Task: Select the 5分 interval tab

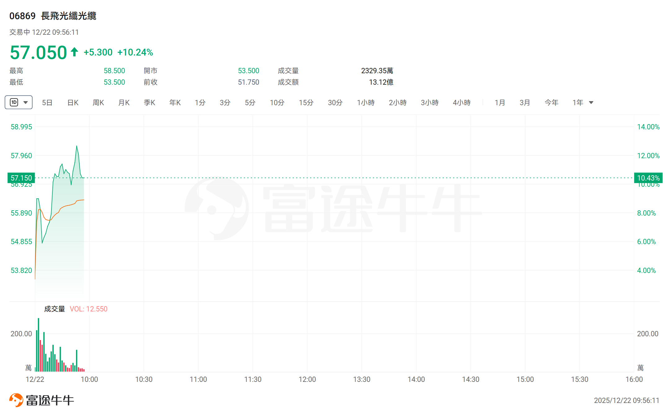Action: pos(250,103)
